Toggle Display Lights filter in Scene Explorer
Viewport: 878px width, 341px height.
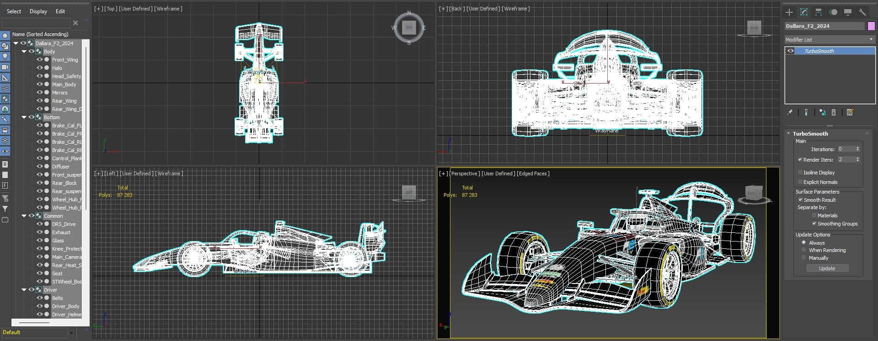(5, 57)
